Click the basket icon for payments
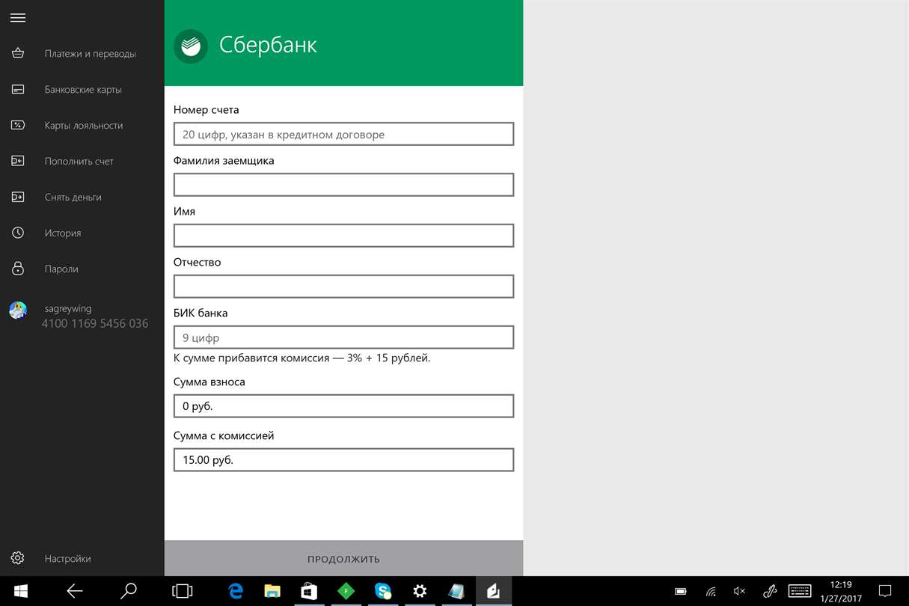Viewport: 909px width, 606px height. tap(18, 54)
